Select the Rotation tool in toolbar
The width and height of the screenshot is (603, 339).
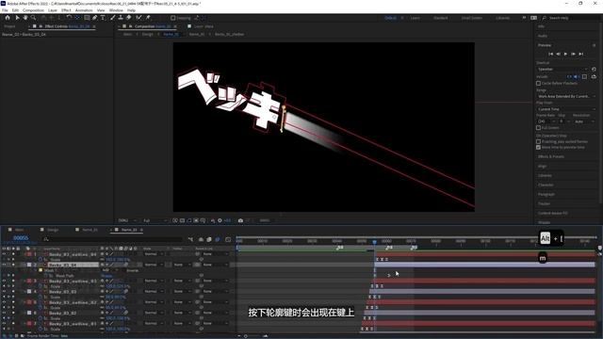69,18
